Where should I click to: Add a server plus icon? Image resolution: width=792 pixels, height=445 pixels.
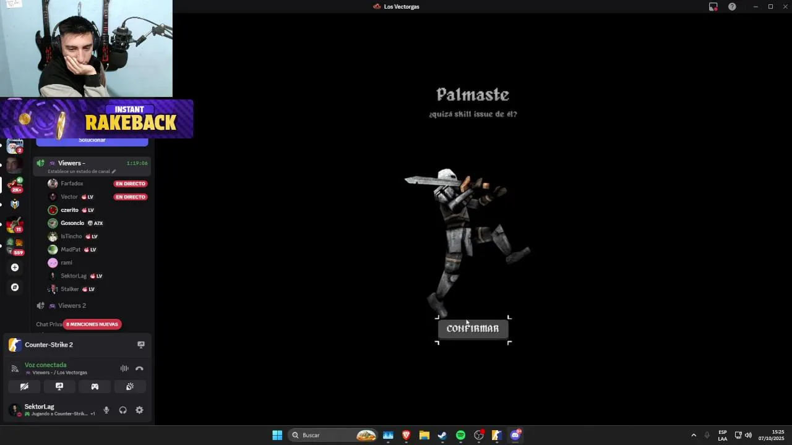point(15,268)
